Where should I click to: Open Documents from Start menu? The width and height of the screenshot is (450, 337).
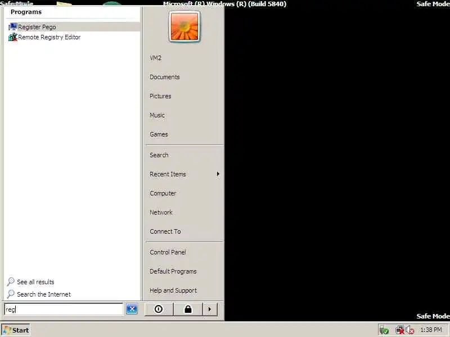pyautogui.click(x=165, y=77)
